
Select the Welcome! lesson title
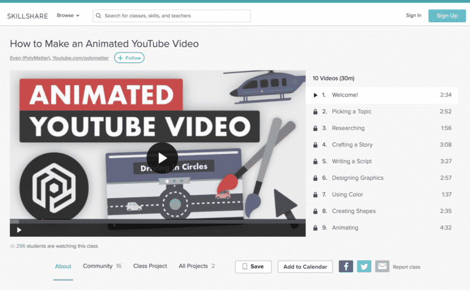345,95
